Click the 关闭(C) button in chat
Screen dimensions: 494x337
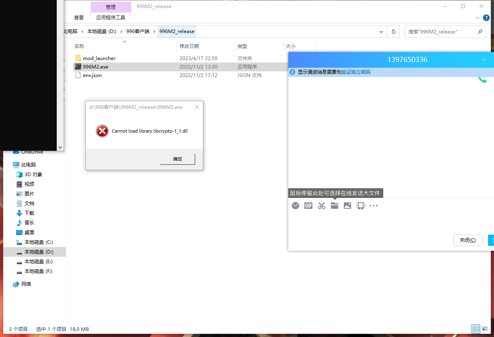467,240
